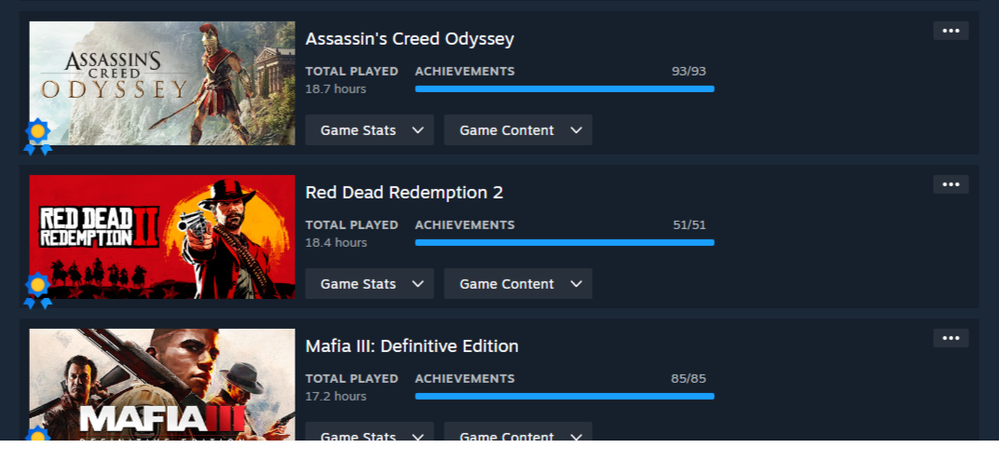Open the Assassin's Creed Odyssey title link

(409, 39)
